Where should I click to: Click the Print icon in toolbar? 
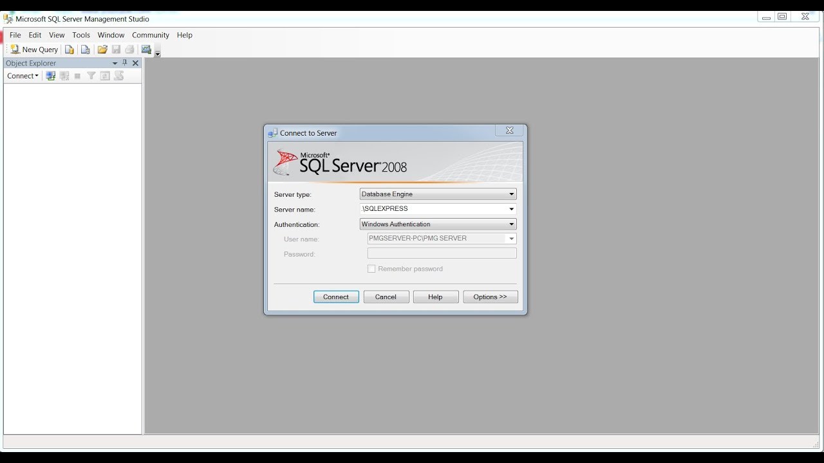[129, 50]
